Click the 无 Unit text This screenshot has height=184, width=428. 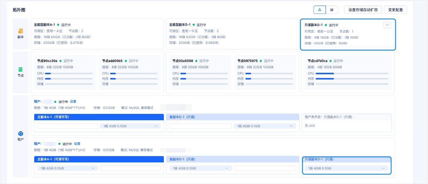(x=310, y=125)
